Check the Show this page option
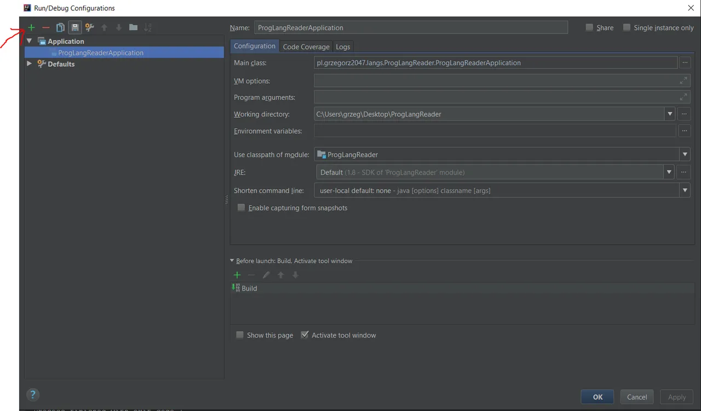701x411 pixels. 240,335
